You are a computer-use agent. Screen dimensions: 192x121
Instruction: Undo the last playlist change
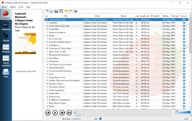click(x=66, y=11)
